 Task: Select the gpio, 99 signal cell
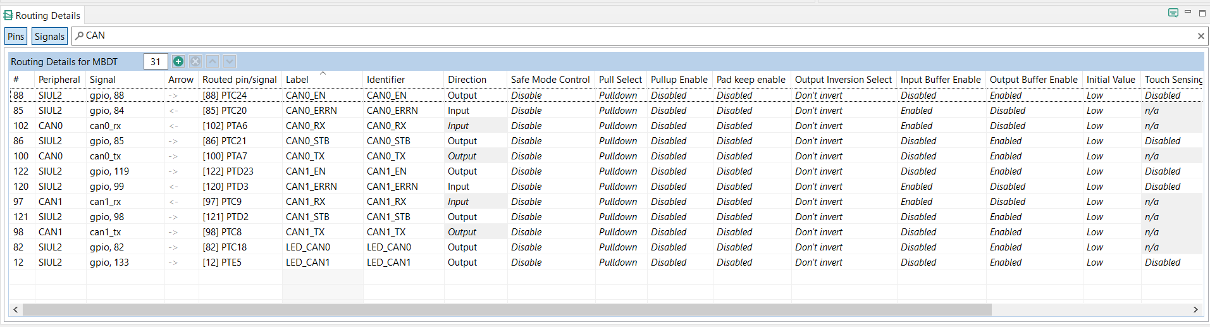(125, 187)
